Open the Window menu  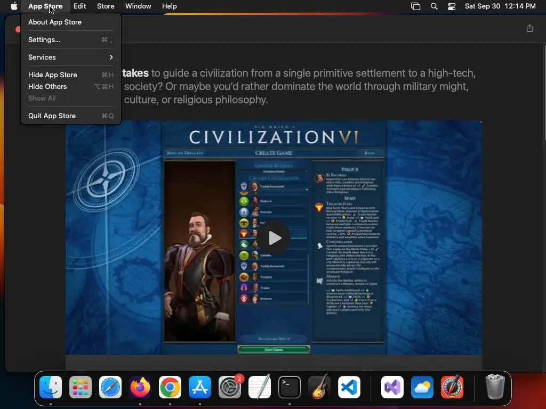pos(138,6)
